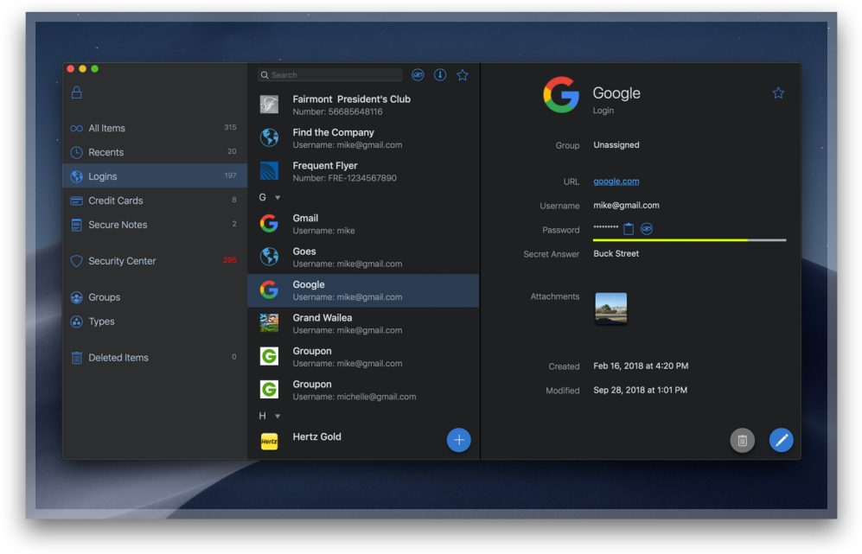The image size is (862, 554).
Task: Add a new item with the plus button
Action: [x=459, y=440]
